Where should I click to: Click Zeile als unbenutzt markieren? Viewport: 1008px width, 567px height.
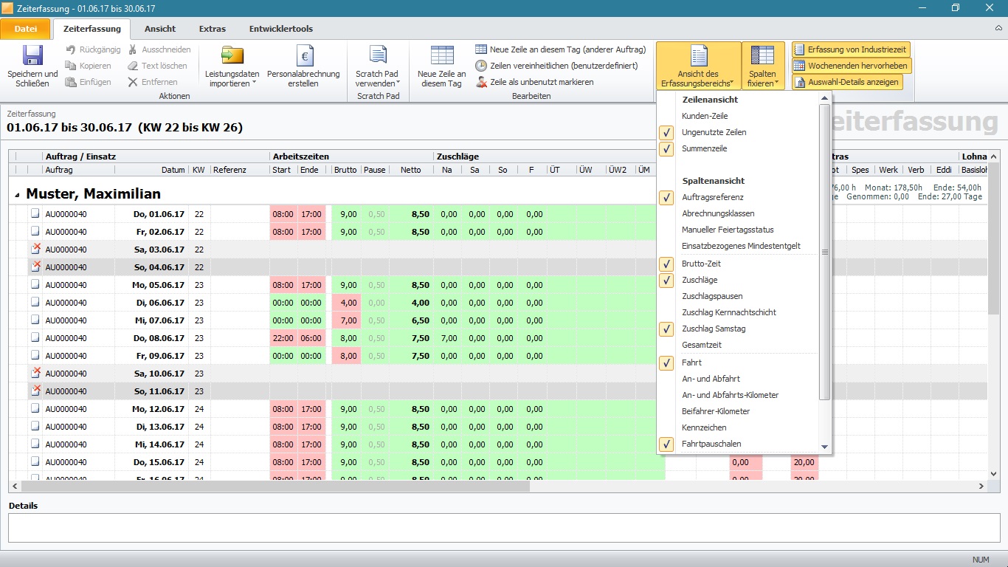pos(541,82)
